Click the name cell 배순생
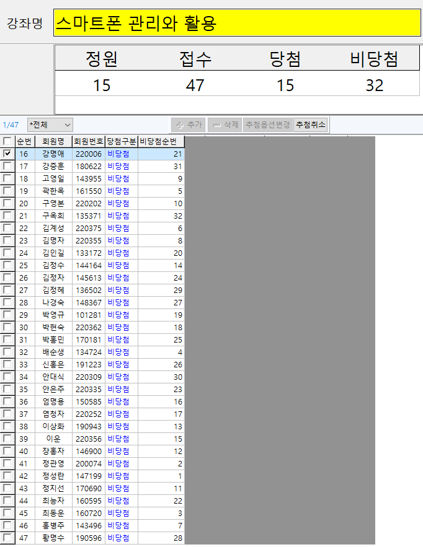 53,352
